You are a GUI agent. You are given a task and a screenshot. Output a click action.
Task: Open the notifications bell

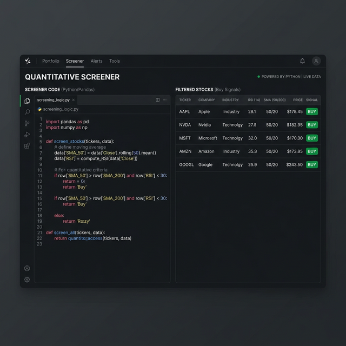coord(302,61)
